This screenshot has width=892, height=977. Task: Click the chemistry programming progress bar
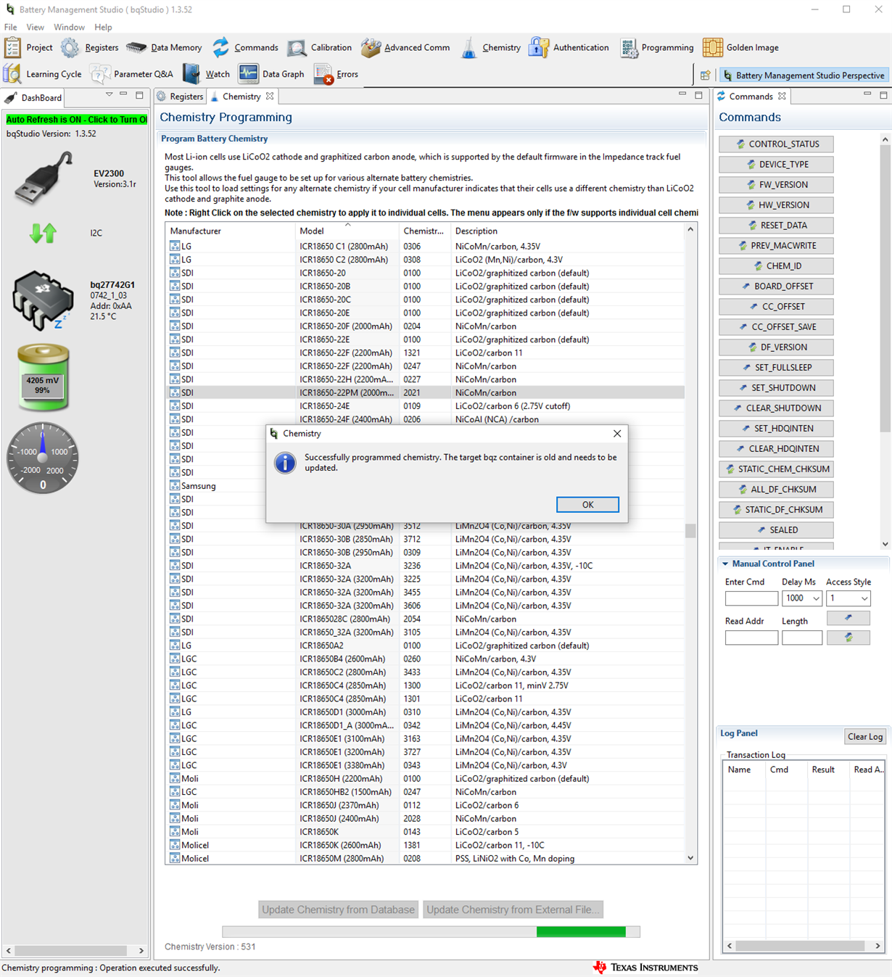pos(431,932)
